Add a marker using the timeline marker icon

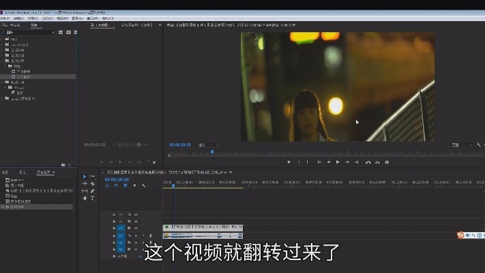point(134,186)
